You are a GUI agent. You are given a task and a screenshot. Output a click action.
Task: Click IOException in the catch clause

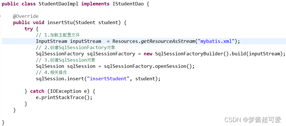coord(66,91)
